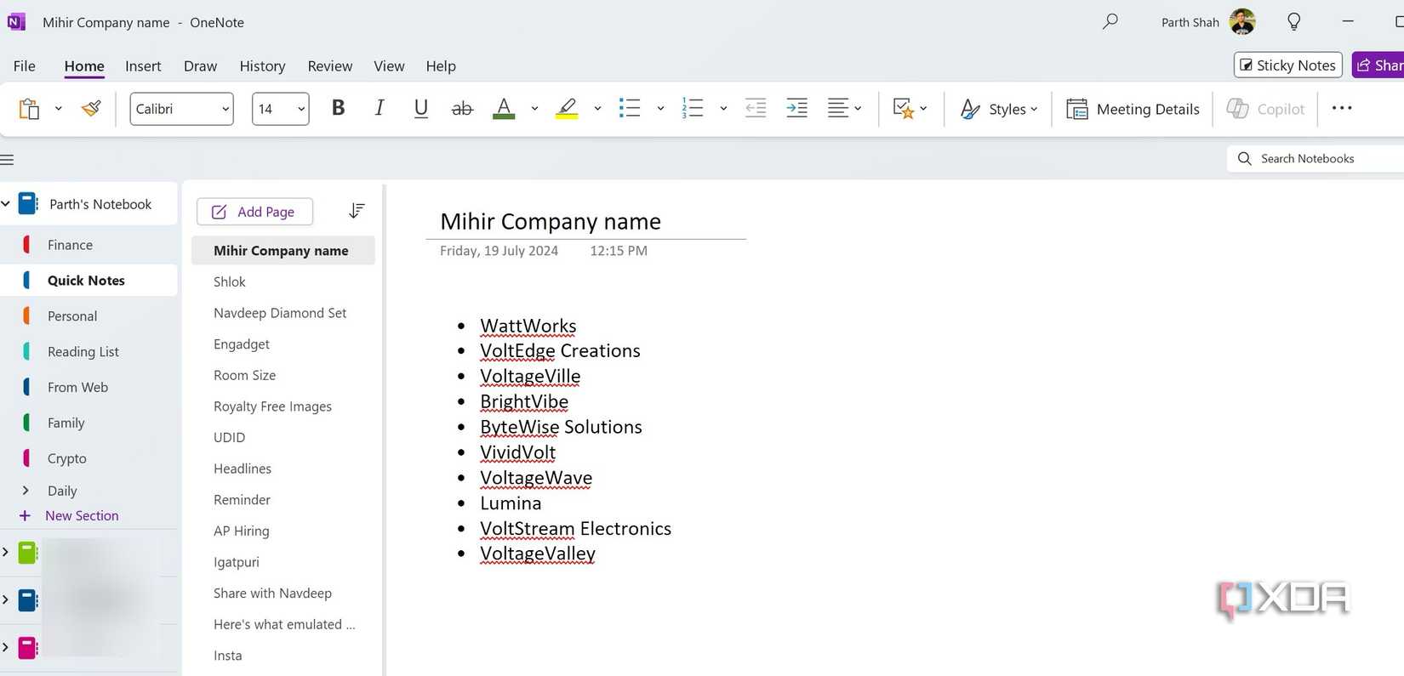
Task: Click the Sticky Notes button
Action: coord(1287,65)
